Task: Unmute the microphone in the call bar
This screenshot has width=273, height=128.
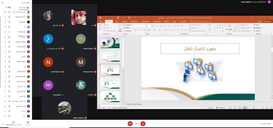Action: (143, 124)
